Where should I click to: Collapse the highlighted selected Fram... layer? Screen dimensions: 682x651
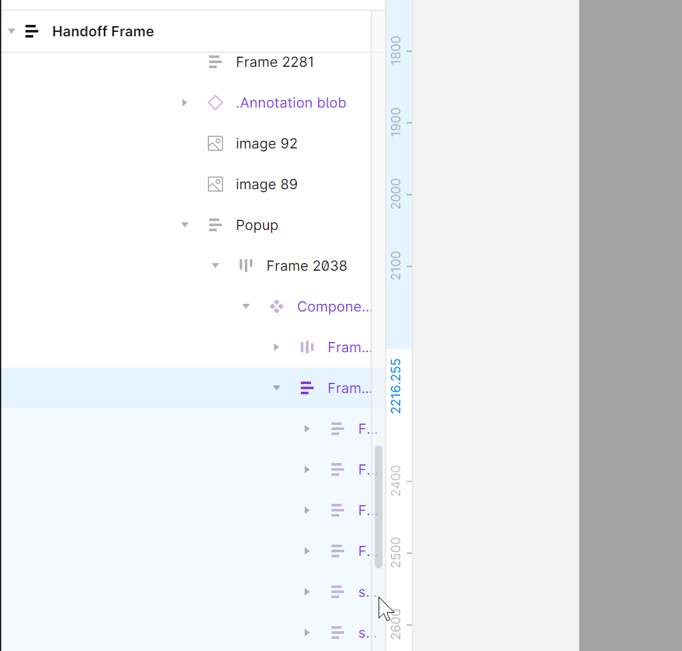point(277,389)
